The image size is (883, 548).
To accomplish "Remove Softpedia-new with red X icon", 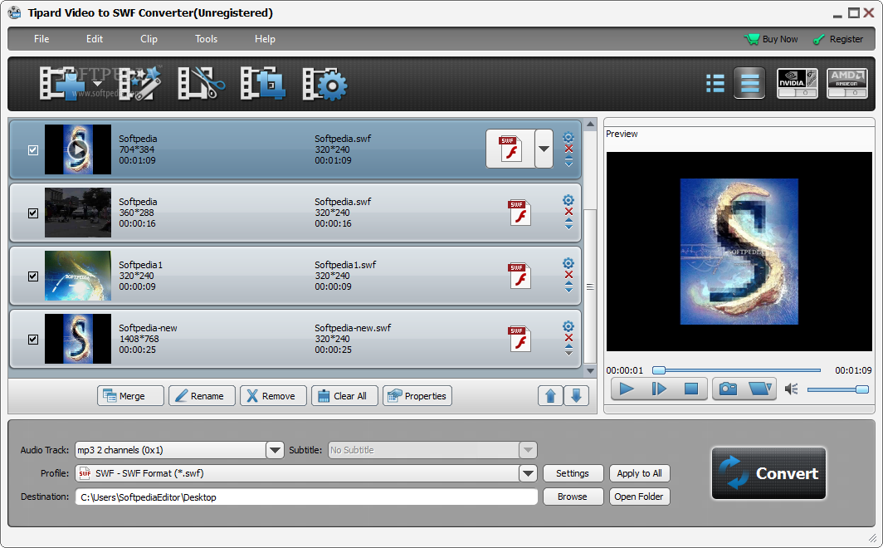I will point(568,338).
